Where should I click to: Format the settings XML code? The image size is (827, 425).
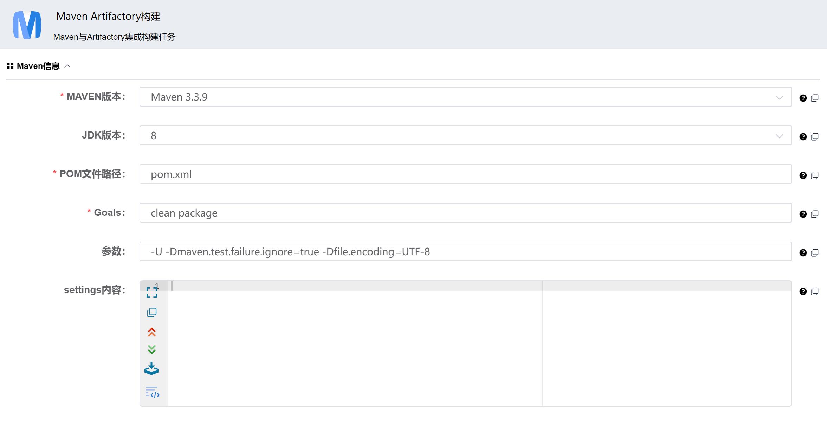click(152, 392)
